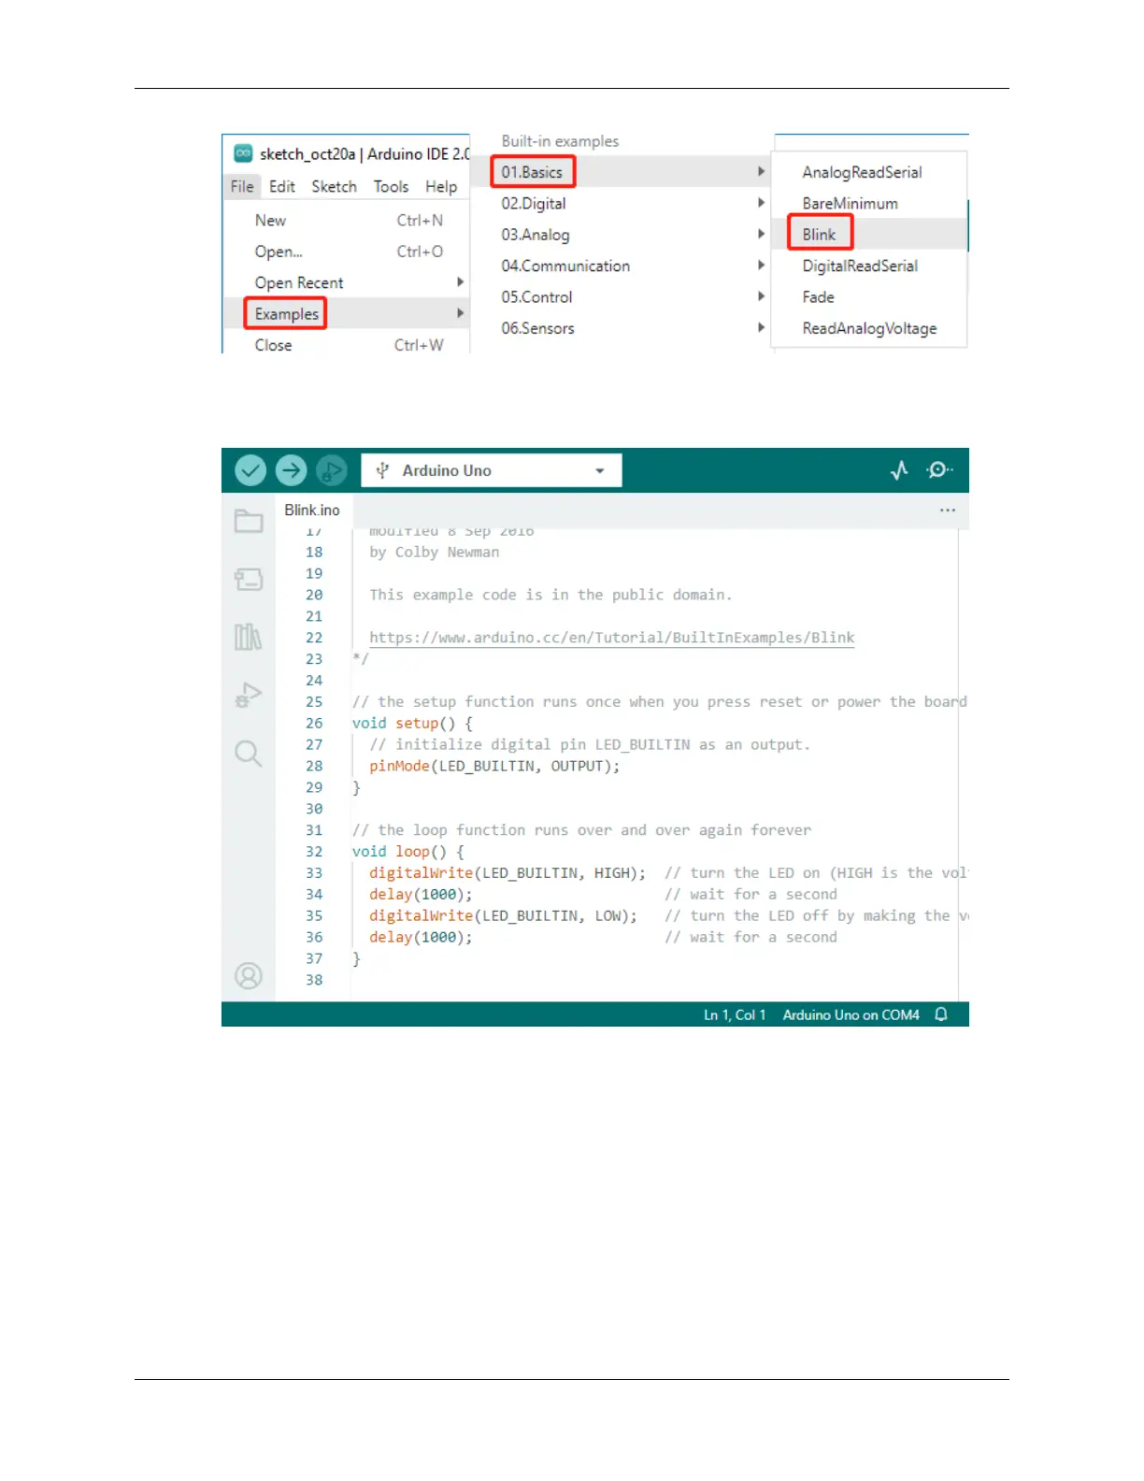Expand the 03.Analog submenu arrow
The image size is (1144, 1481).
point(761,234)
